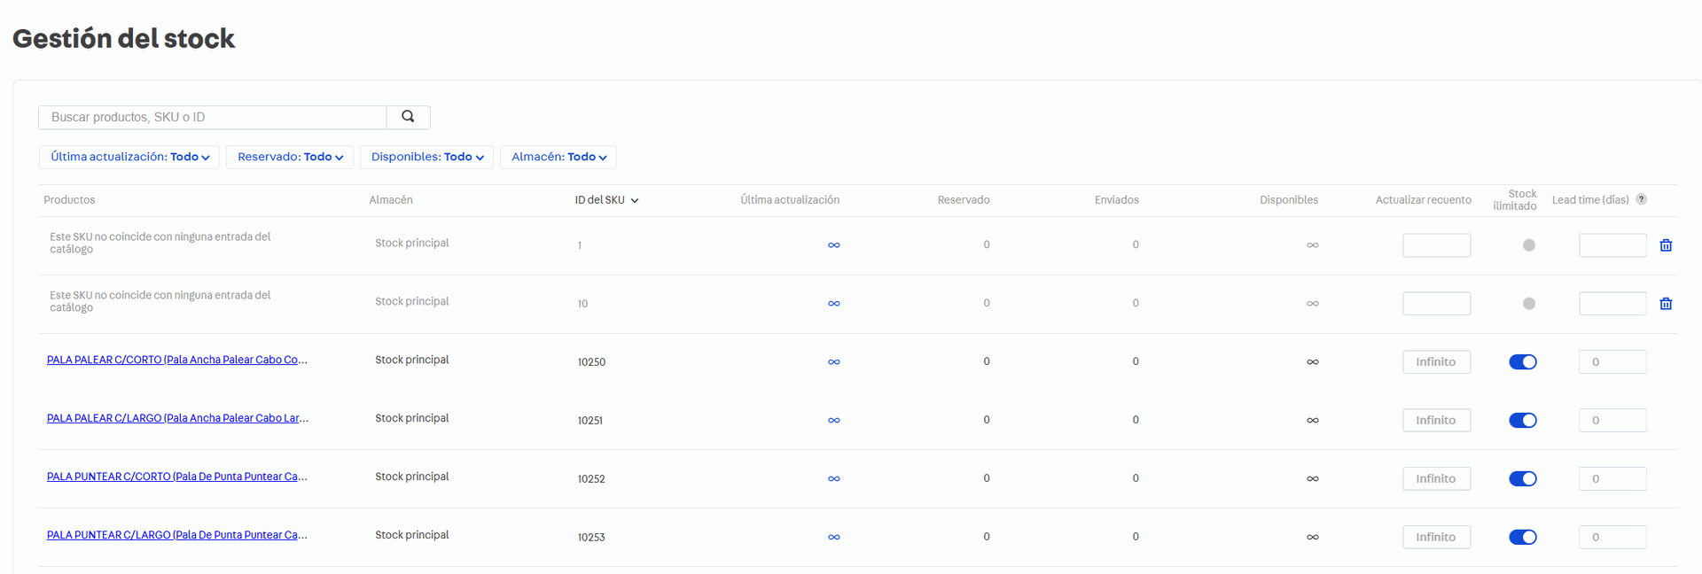Toggle unlimited stock for SKU 10251

click(x=1522, y=421)
